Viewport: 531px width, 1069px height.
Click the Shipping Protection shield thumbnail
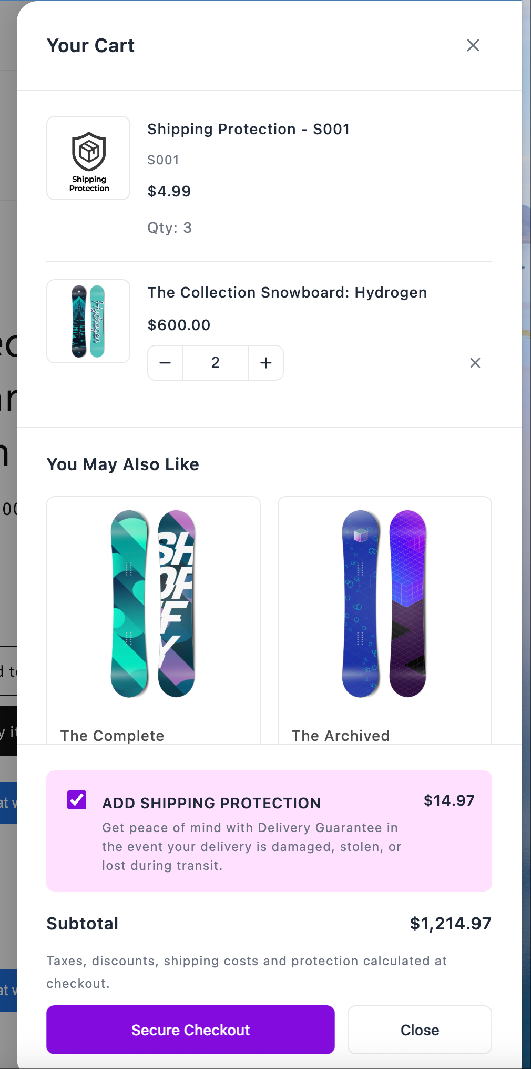coord(88,158)
